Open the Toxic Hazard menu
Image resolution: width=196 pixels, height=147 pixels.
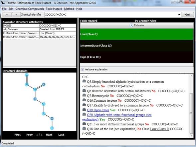click(54, 9)
